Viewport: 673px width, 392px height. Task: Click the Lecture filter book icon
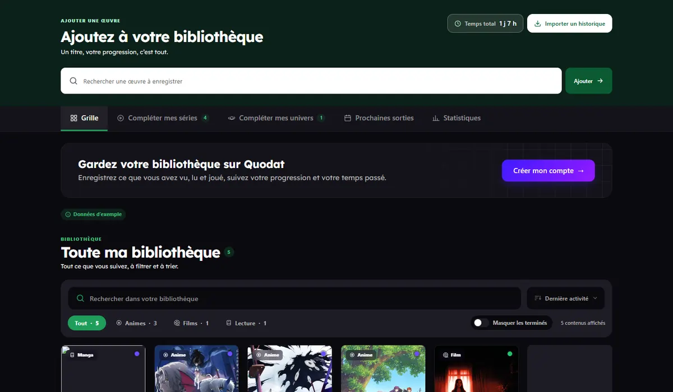(x=229, y=323)
